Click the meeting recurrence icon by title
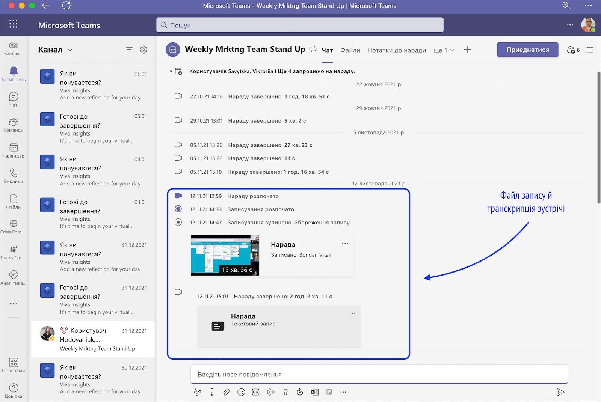This screenshot has width=601, height=402. 313,49
